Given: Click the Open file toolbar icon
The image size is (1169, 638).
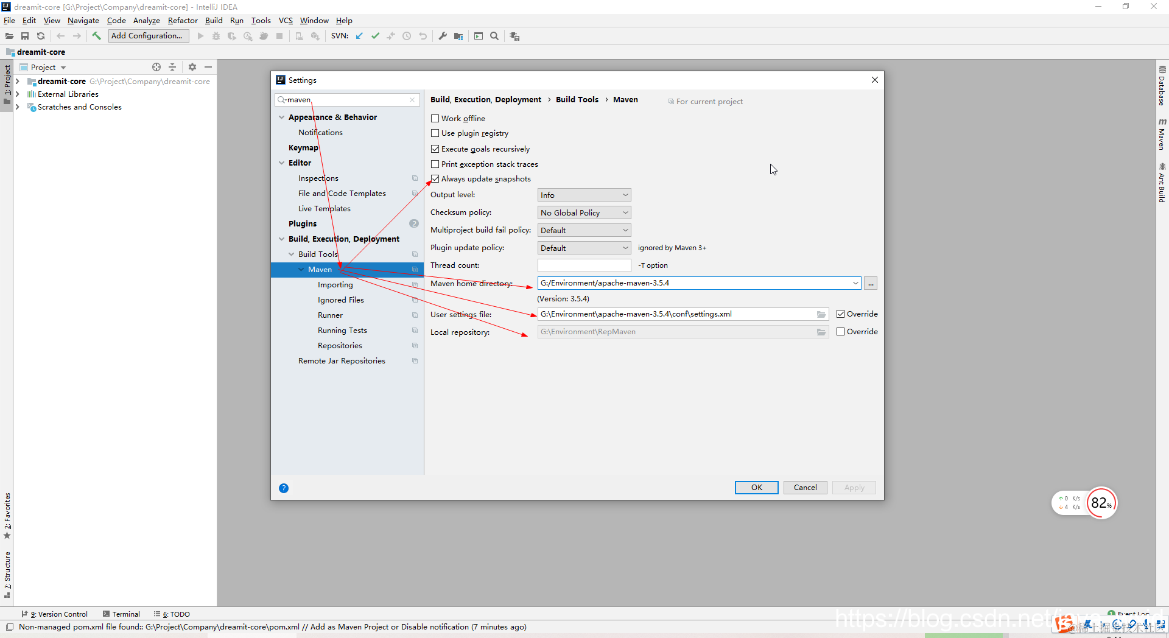Looking at the screenshot, I should point(9,36).
